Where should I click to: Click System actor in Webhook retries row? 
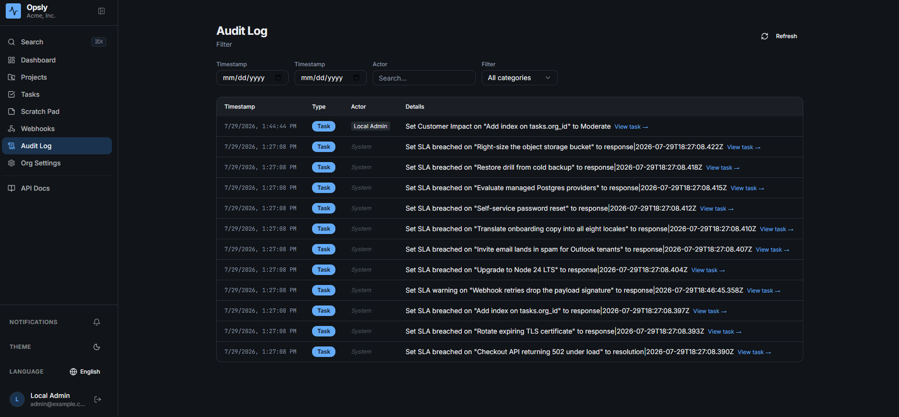(x=361, y=290)
